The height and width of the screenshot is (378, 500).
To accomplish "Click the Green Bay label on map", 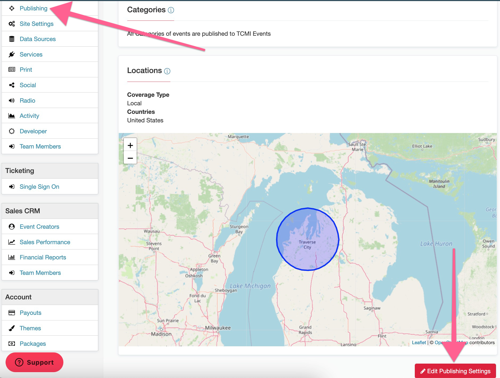I will (214, 258).
